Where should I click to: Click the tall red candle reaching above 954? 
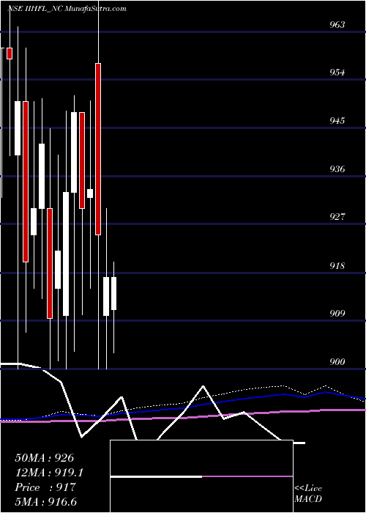click(x=98, y=149)
